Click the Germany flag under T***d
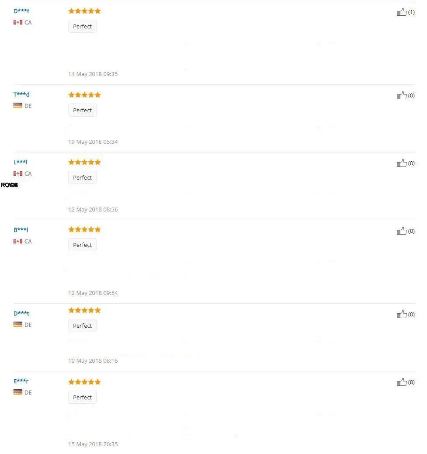The width and height of the screenshot is (427, 454). coord(17,105)
